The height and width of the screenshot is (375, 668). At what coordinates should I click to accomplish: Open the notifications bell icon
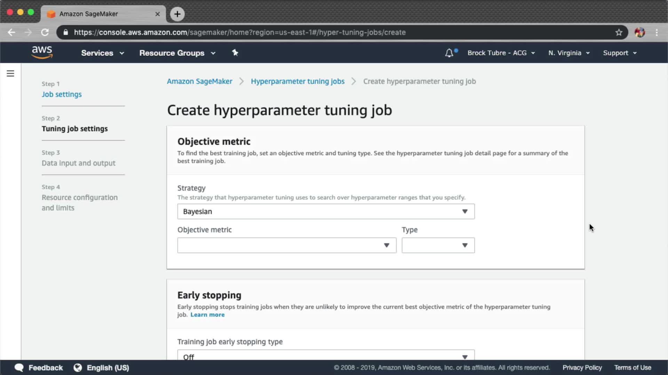tap(449, 53)
